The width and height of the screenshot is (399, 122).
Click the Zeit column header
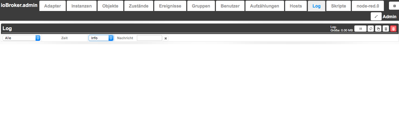click(x=65, y=38)
